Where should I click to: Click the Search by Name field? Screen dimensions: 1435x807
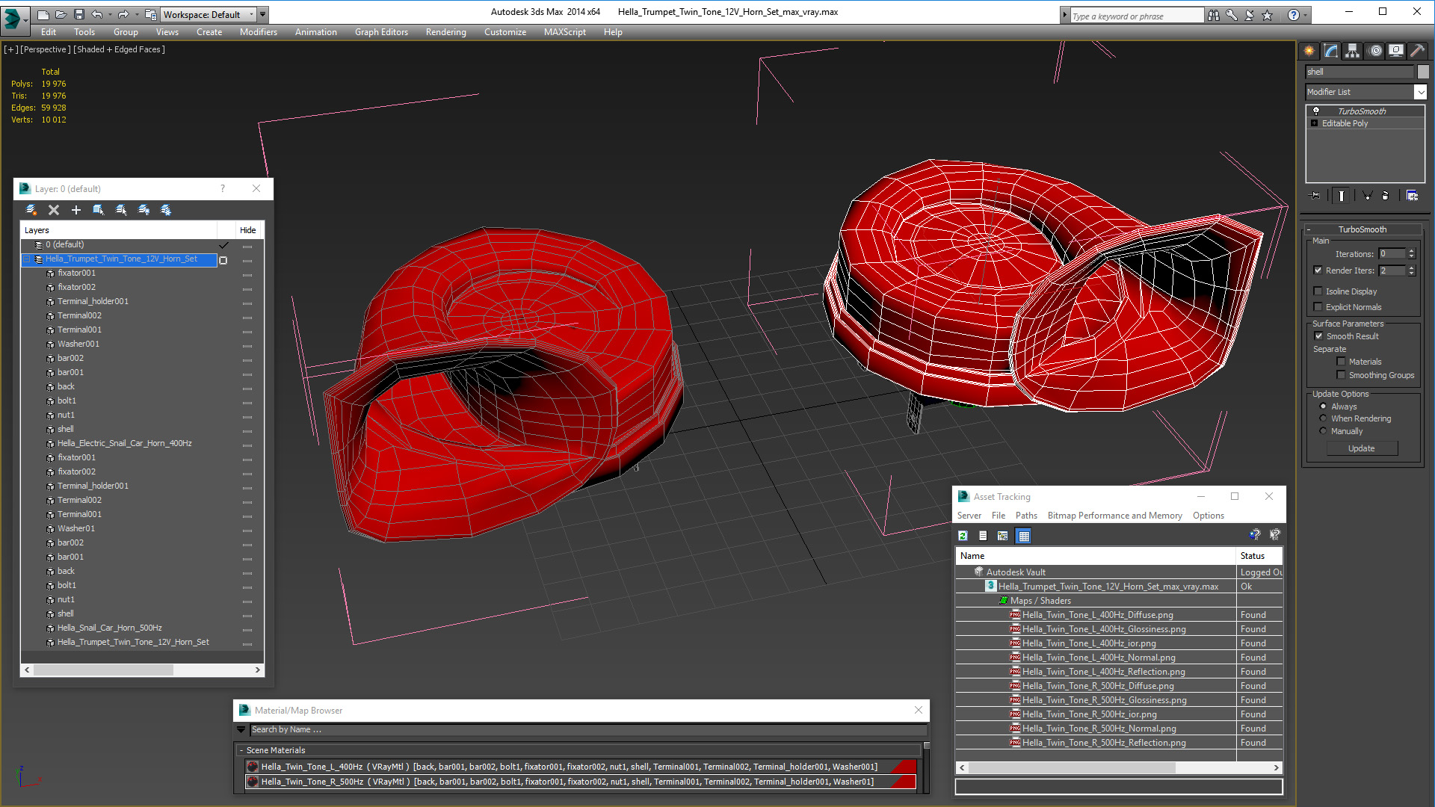pos(587,730)
